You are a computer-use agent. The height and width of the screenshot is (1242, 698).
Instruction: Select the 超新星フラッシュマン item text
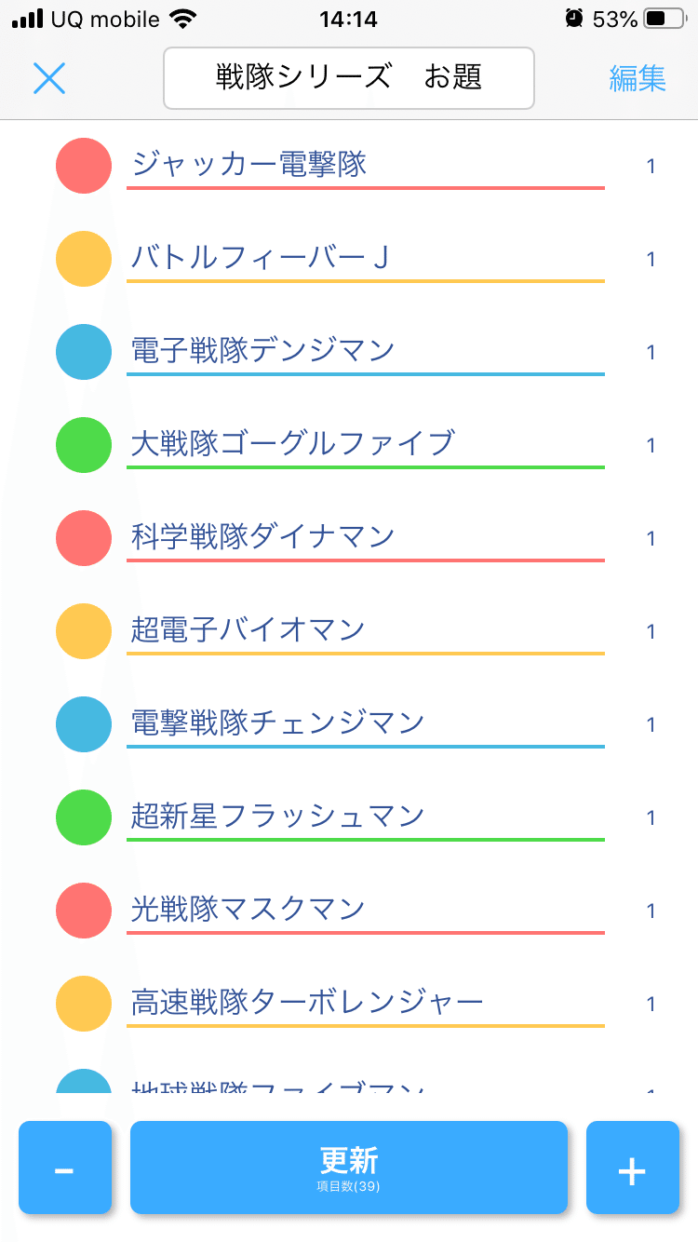277,816
